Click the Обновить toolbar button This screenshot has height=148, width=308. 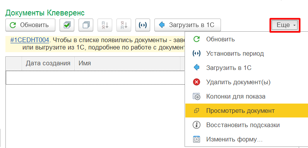[x=30, y=25]
